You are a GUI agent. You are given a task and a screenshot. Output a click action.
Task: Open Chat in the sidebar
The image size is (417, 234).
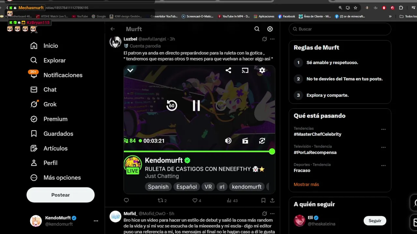[43, 90]
